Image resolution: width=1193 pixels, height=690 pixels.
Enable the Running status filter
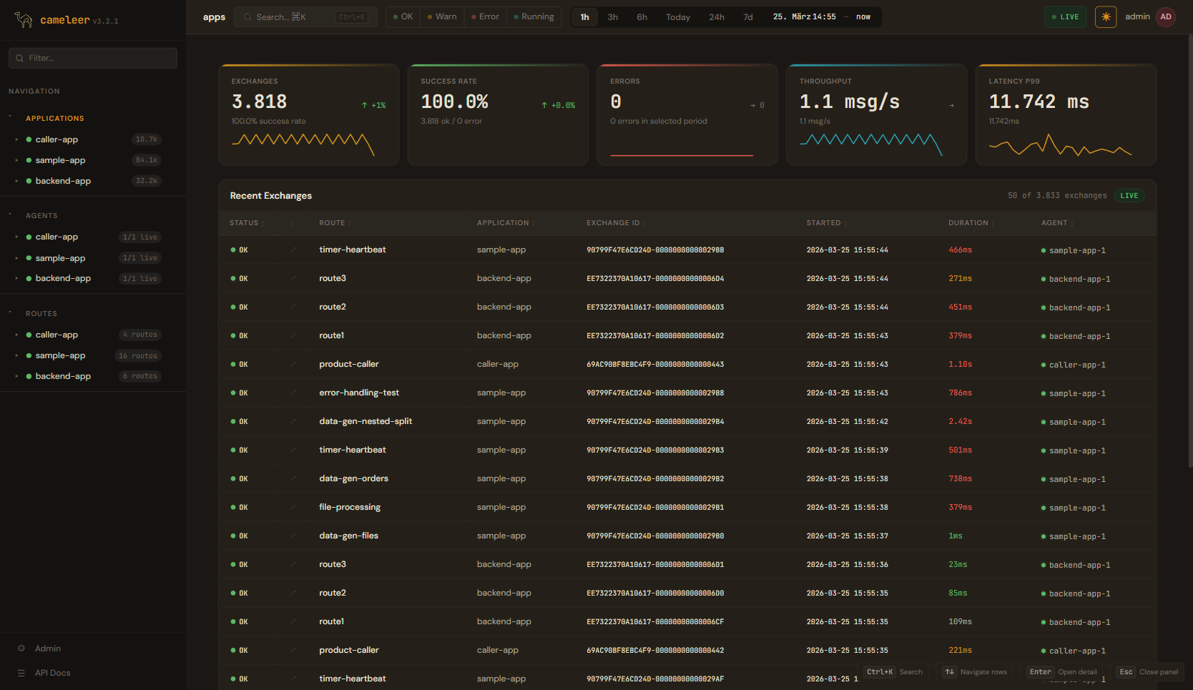coord(534,16)
